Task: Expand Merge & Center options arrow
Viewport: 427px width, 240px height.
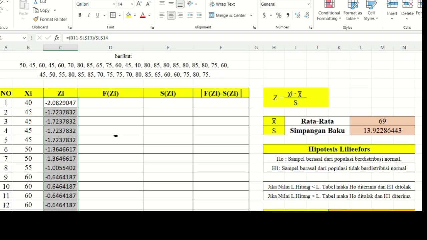Action: (251, 15)
